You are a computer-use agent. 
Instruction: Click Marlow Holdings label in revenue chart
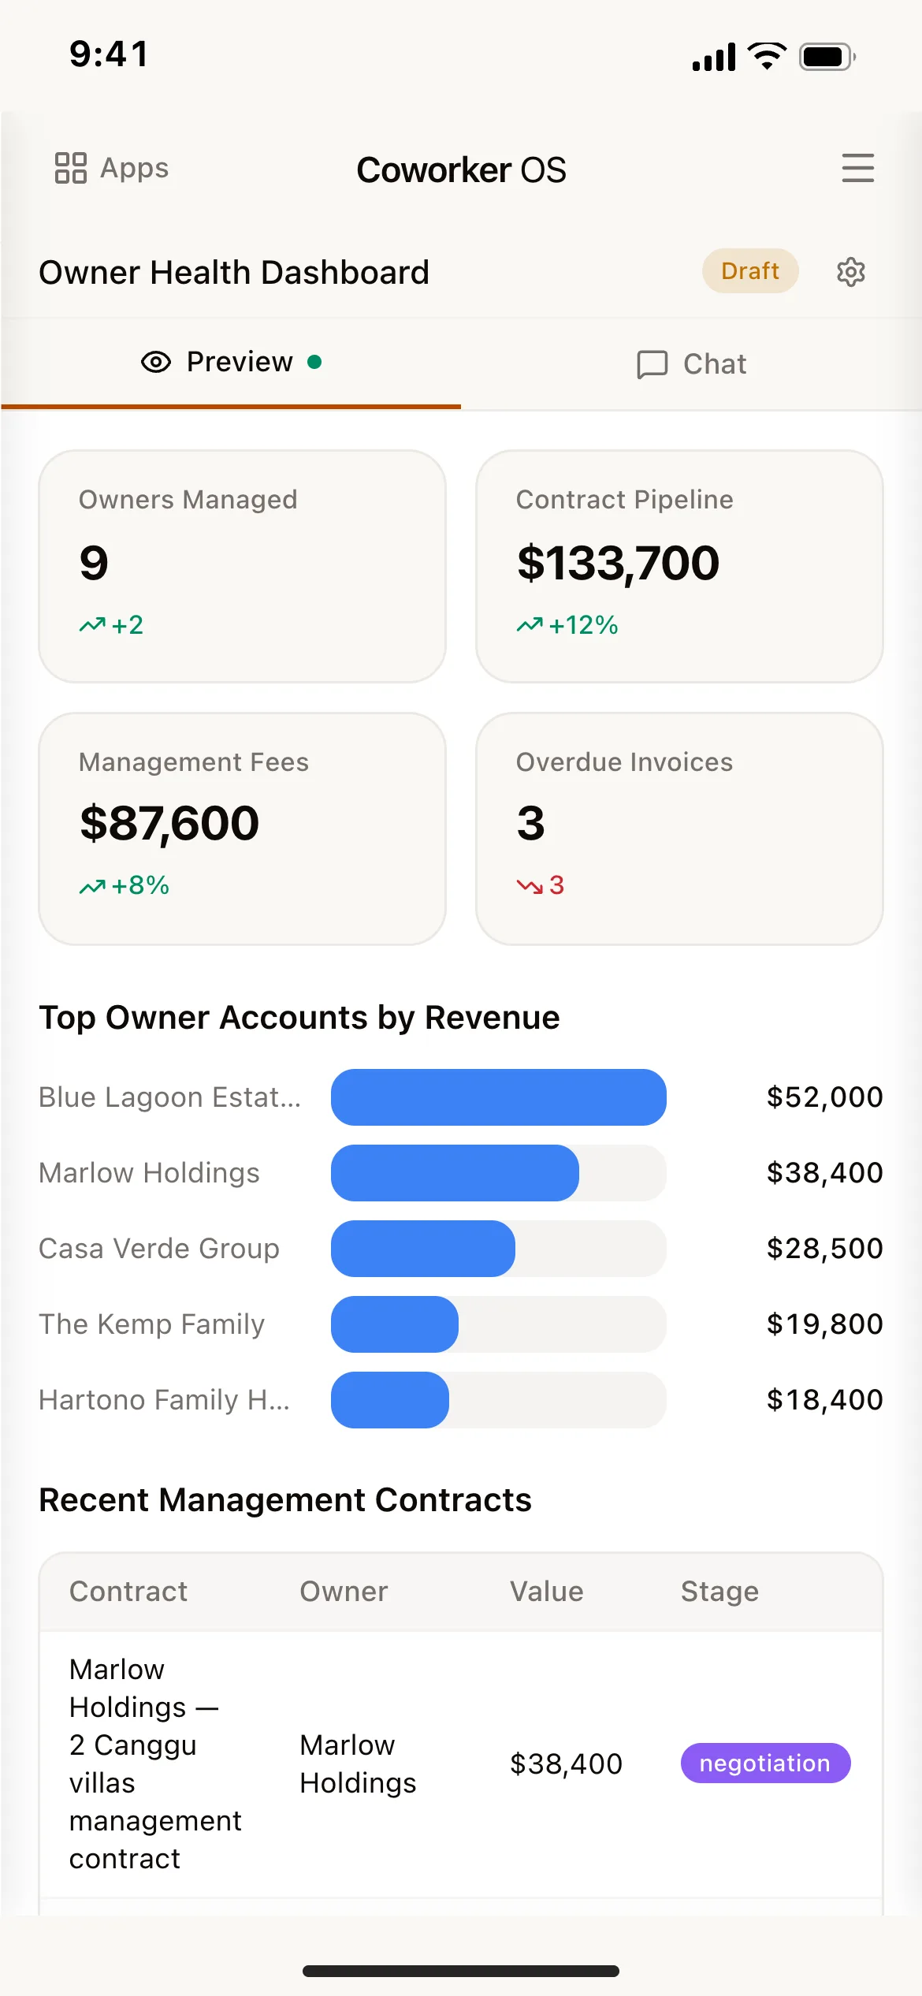[x=149, y=1173]
